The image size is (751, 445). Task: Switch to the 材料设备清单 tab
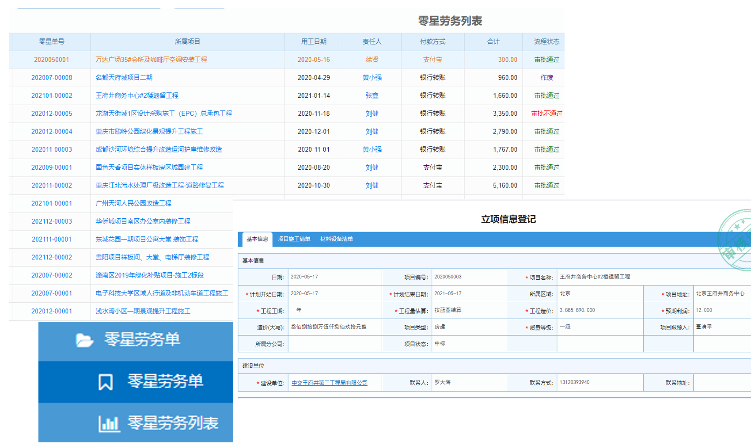click(336, 239)
